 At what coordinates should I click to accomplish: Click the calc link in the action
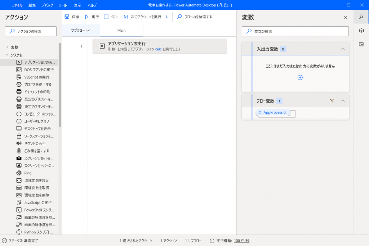click(158, 49)
